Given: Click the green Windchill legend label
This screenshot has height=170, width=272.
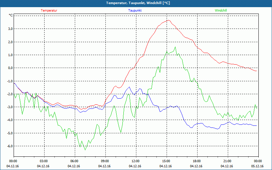Looking at the screenshot, I should (x=221, y=11).
